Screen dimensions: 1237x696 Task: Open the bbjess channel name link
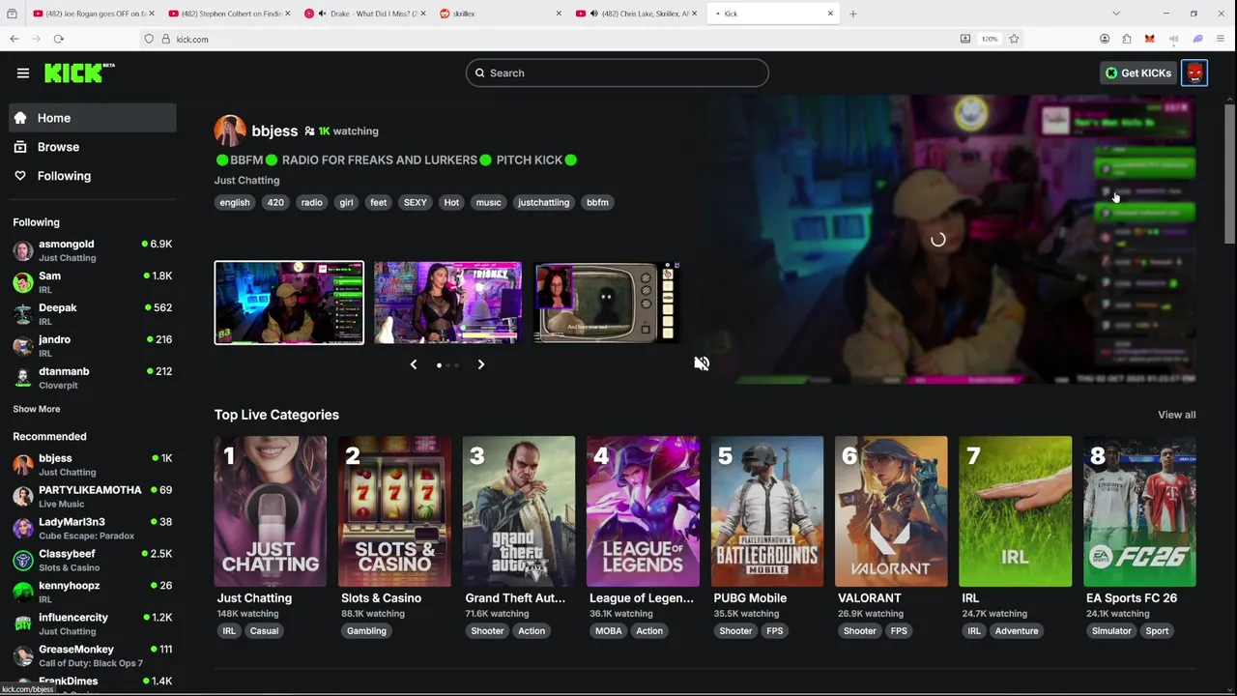(x=274, y=130)
